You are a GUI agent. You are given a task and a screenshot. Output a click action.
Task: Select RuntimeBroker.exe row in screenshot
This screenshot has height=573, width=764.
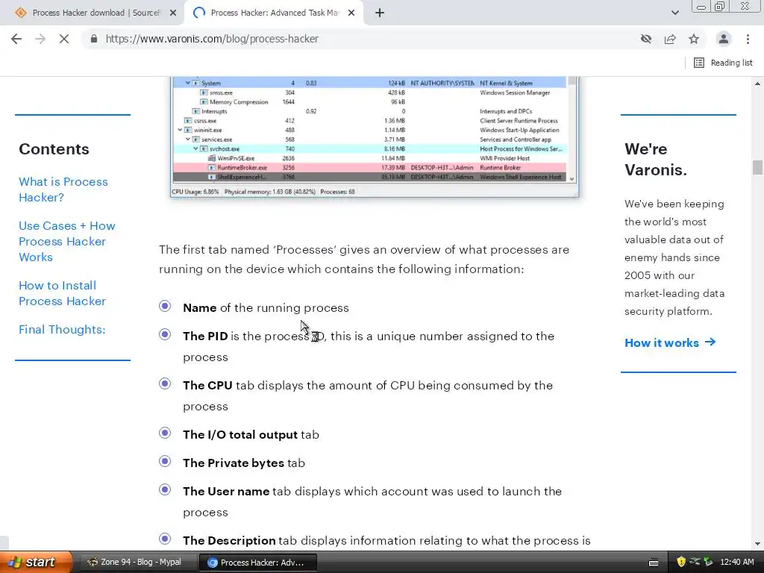(x=369, y=168)
